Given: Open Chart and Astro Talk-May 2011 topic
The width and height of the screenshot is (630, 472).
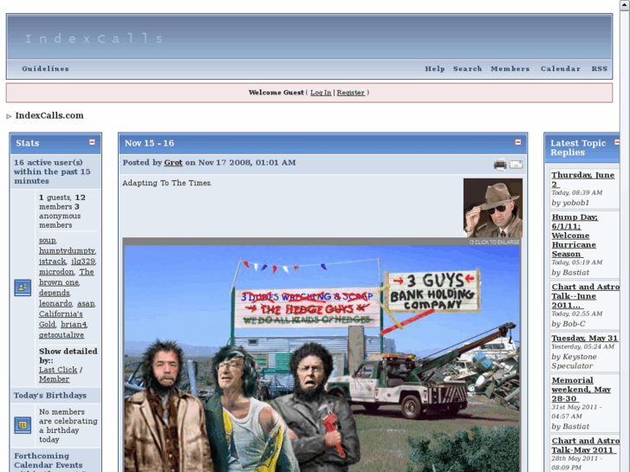Looking at the screenshot, I should [586, 445].
